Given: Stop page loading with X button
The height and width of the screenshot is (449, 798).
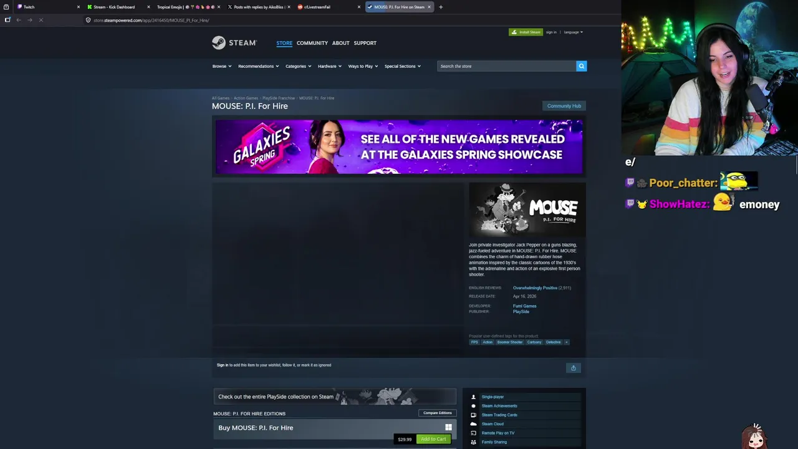Looking at the screenshot, I should tap(41, 20).
